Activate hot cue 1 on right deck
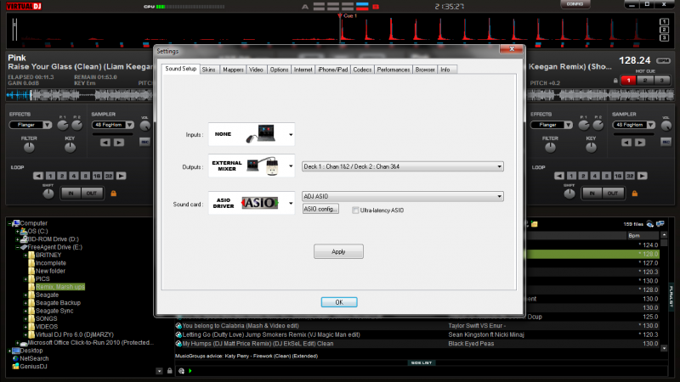 627,79
